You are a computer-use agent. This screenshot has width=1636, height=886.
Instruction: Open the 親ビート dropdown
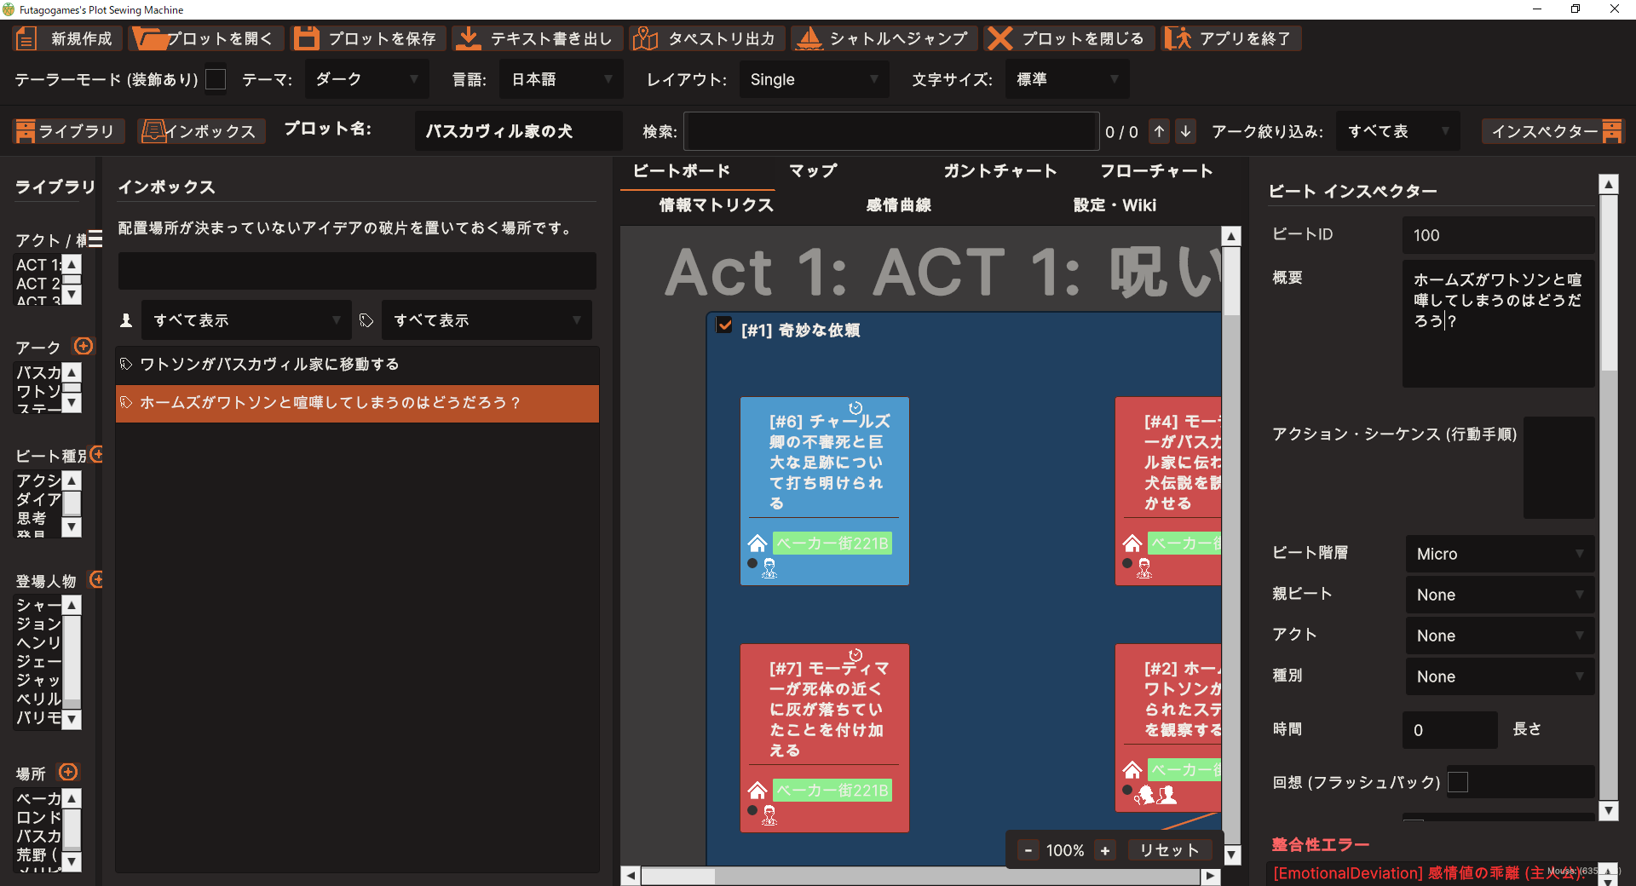1500,595
